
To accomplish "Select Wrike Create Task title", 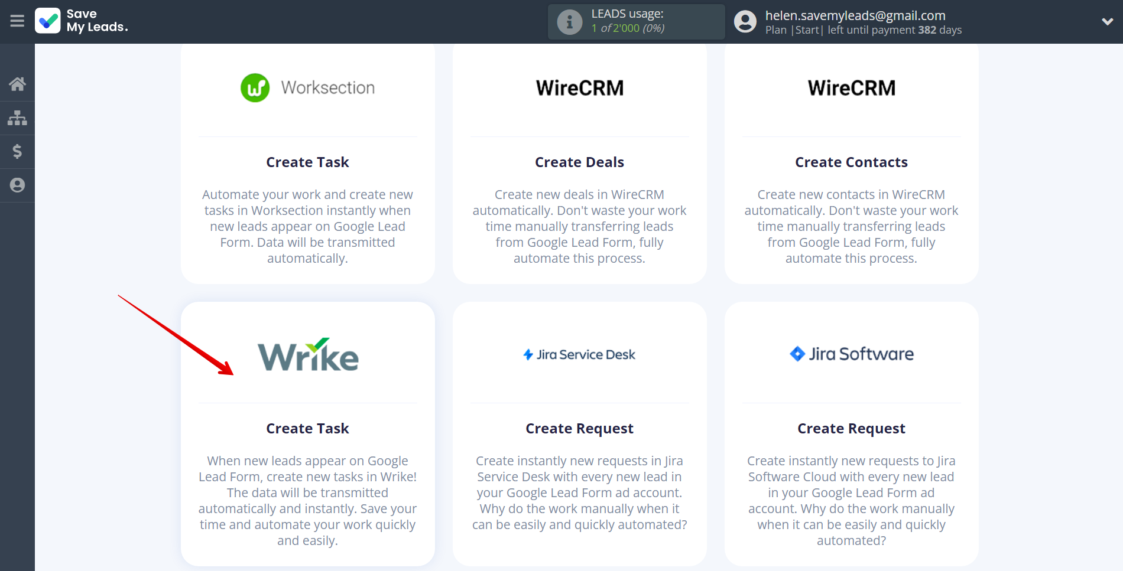I will click(308, 429).
